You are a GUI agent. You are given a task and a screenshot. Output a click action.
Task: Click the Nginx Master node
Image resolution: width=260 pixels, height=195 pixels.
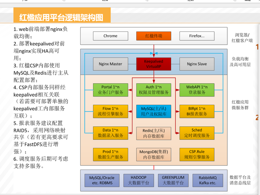[110, 64]
